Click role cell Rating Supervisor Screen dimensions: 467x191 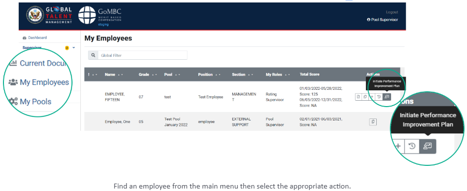275,97
